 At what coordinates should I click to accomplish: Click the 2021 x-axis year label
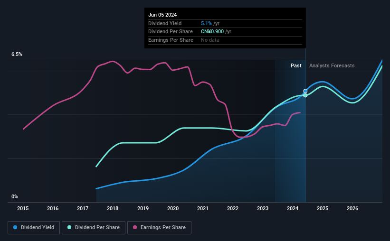coord(203,208)
